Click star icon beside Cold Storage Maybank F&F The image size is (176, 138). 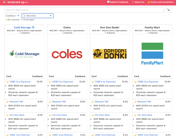tap(7, 102)
